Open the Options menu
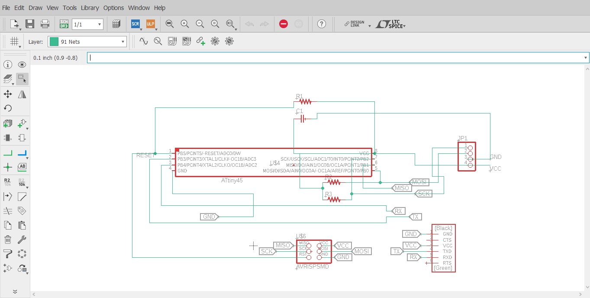This screenshot has width=590, height=298. click(113, 8)
